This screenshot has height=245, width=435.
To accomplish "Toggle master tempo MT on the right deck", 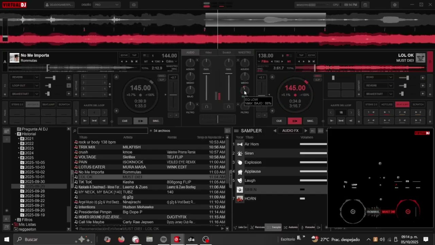I will click(x=289, y=62).
